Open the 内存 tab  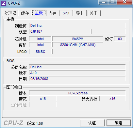coord(53,13)
